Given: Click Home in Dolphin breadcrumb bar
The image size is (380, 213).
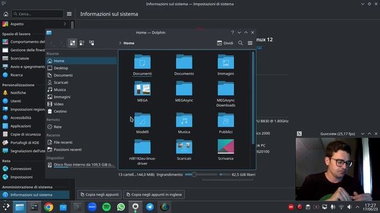Looking at the screenshot, I should [129, 43].
